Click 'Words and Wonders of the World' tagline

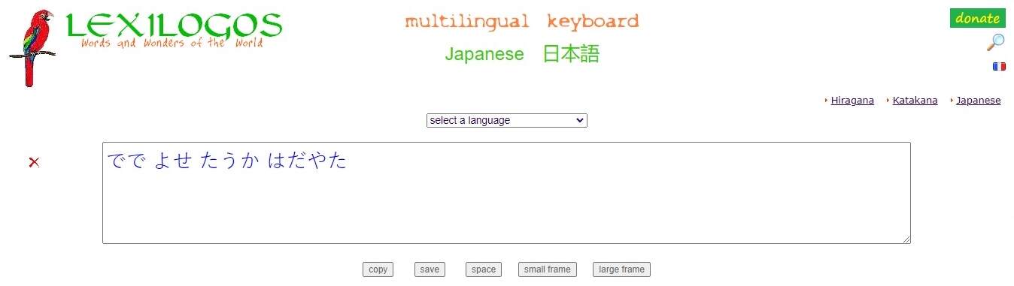[x=172, y=43]
